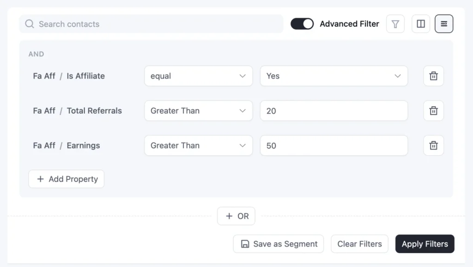Screen dimensions: 473x267
Task: Turn off the Advanced Filter toggle
Action: [x=302, y=24]
